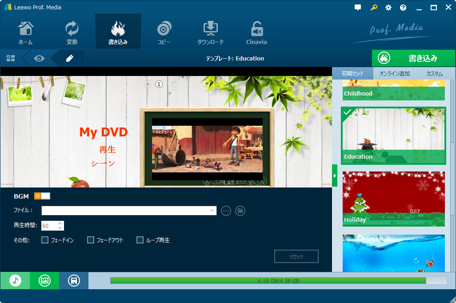Expand the ファイル dropdown list

pos(212,211)
